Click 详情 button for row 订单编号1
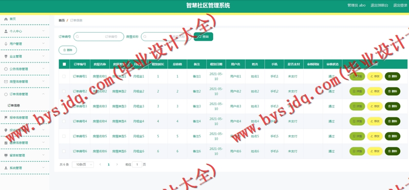Viewport: 409px width, 190px height. point(357,76)
